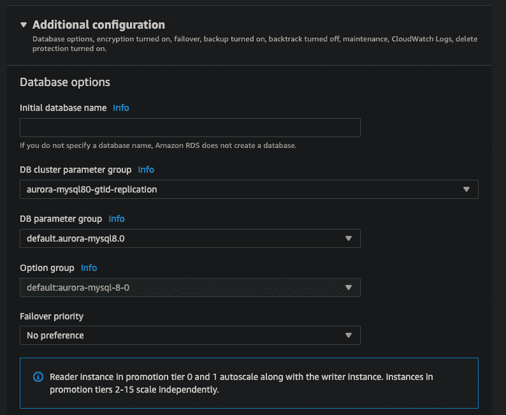Click the Additional configuration heading text
This screenshot has height=415, width=506.
tap(98, 25)
